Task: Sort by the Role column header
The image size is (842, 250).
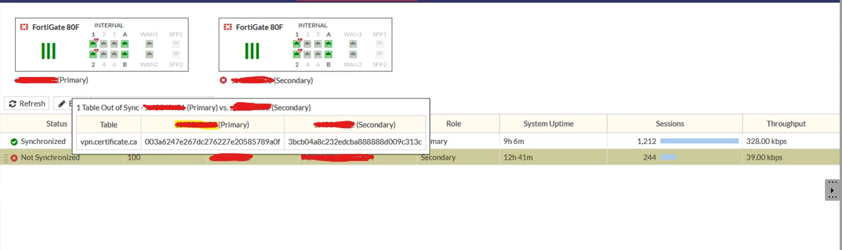Action: (x=454, y=124)
